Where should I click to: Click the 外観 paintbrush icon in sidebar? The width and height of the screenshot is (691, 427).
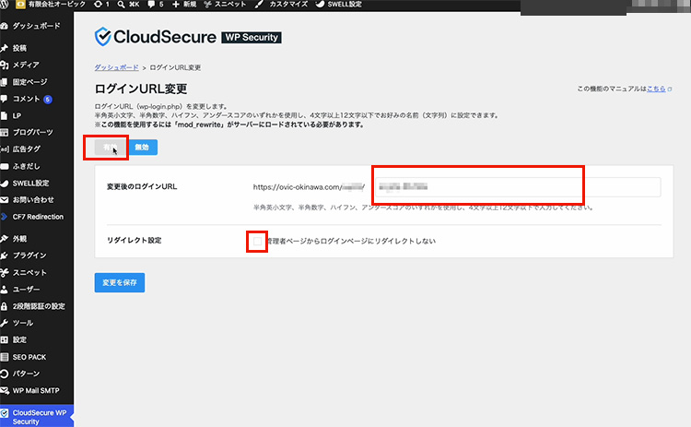5,239
